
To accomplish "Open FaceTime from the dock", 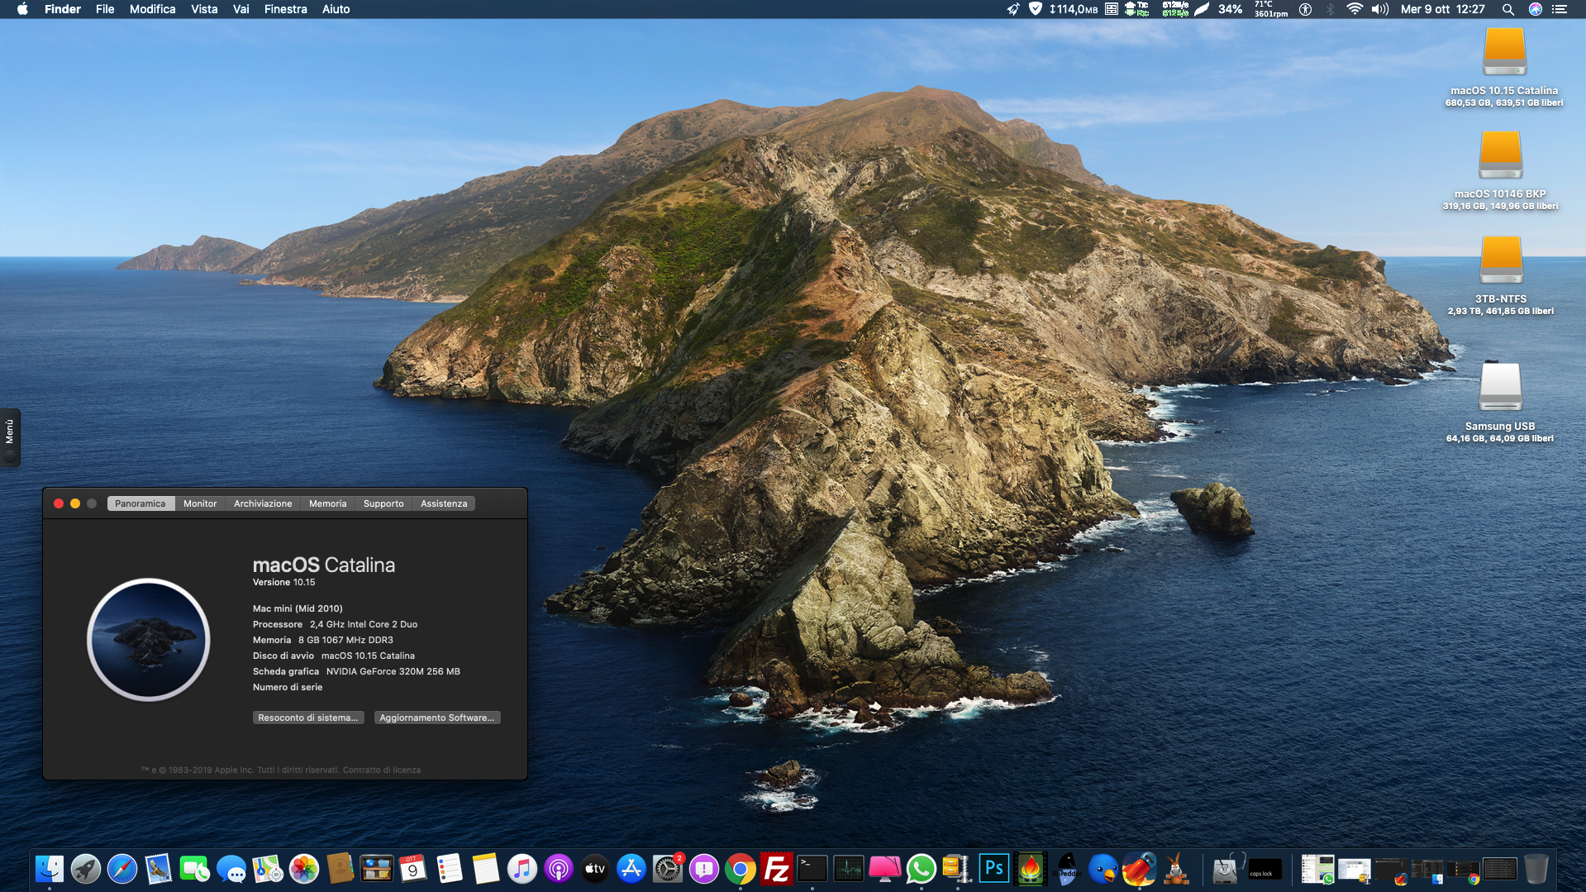I will [x=195, y=869].
